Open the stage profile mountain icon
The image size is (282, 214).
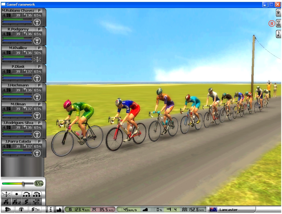click(x=59, y=210)
